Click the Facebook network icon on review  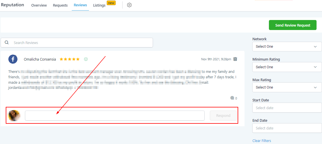point(13,59)
